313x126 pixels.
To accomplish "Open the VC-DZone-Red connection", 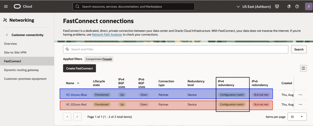I will tap(76, 104).
